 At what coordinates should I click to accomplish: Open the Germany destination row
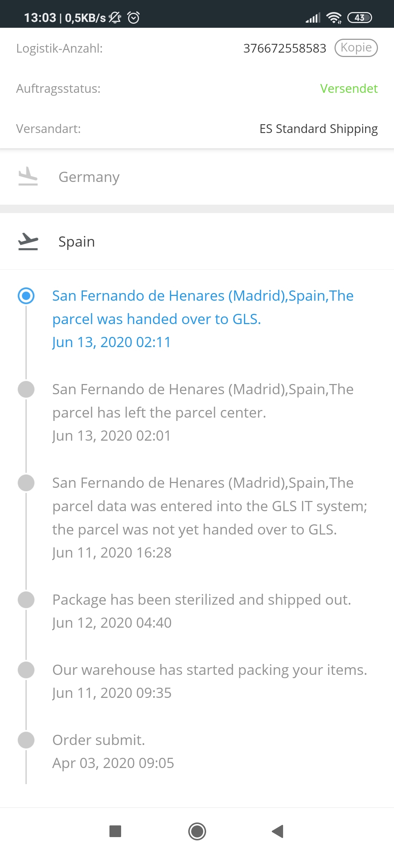coord(197,177)
